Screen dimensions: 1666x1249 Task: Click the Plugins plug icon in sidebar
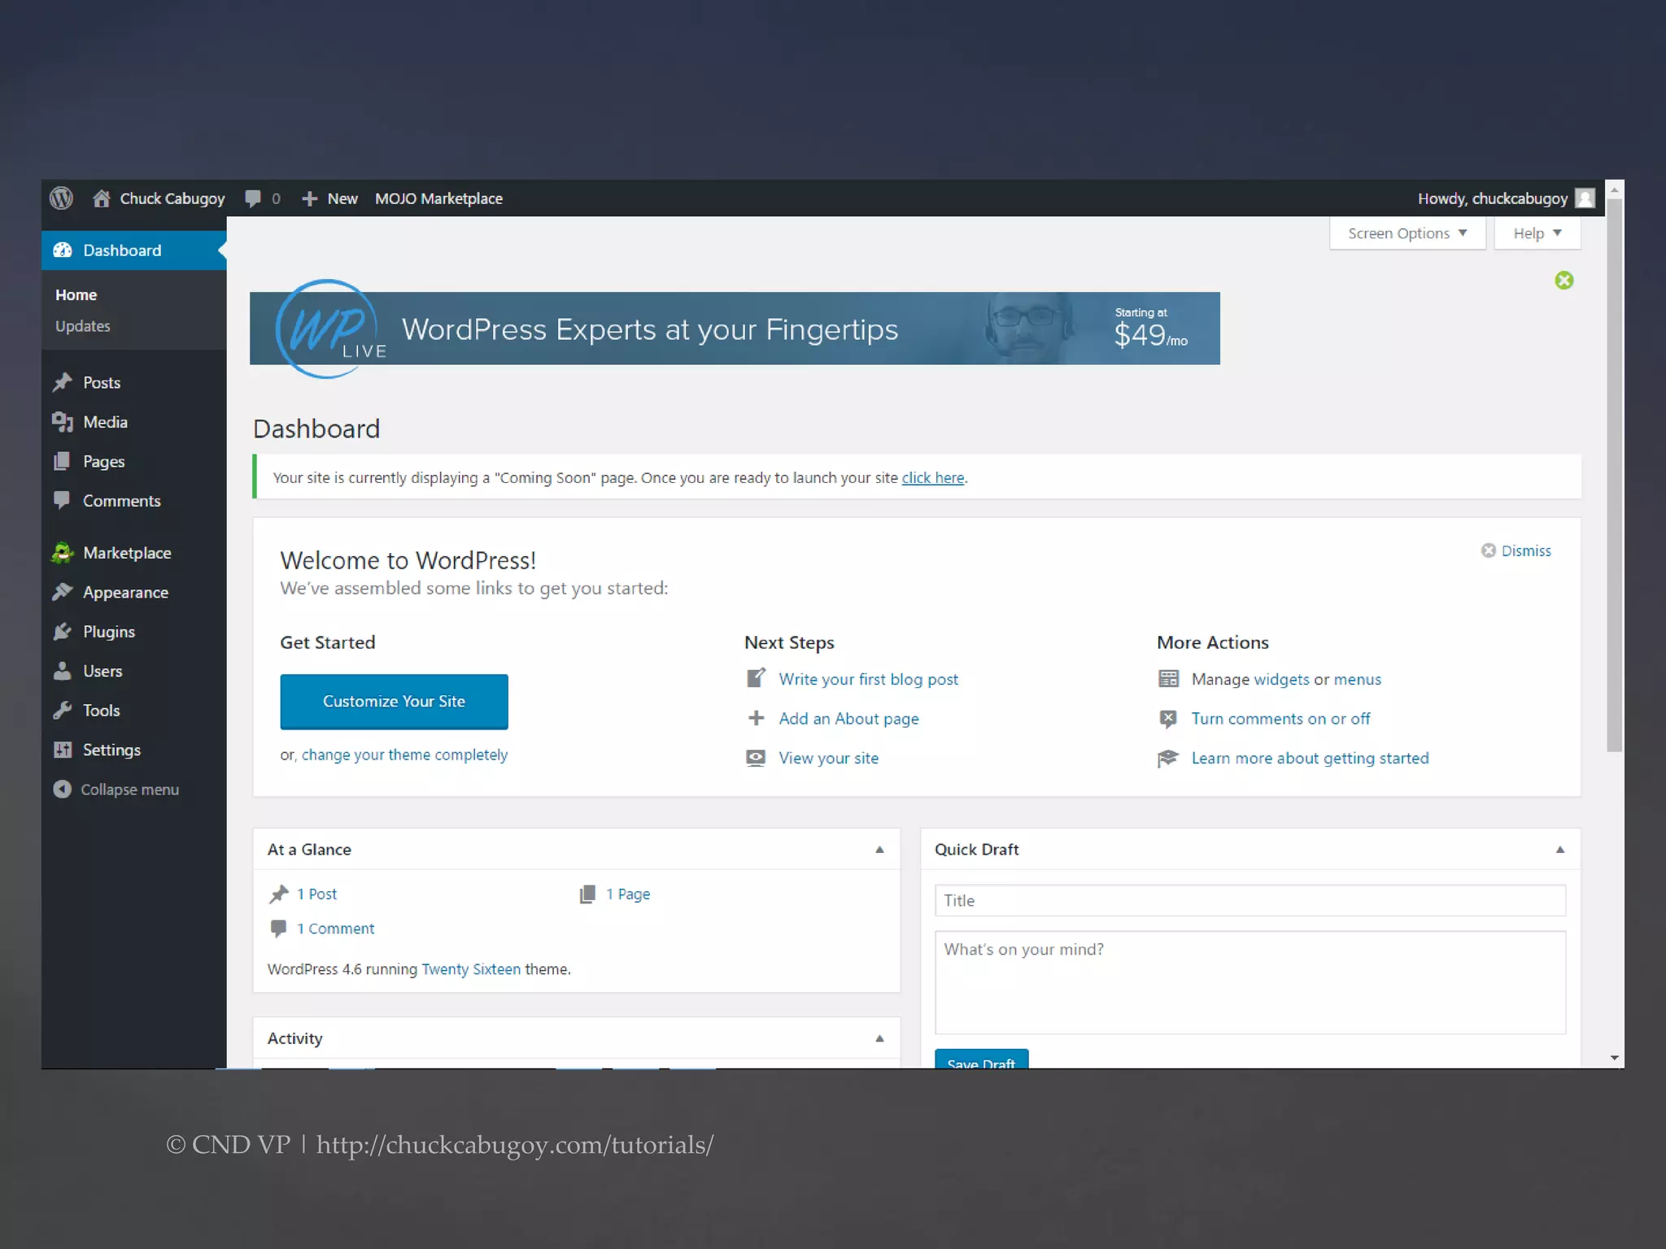(63, 632)
